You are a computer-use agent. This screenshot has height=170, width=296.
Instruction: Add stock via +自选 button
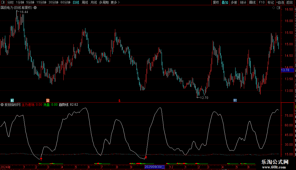coord(280,2)
